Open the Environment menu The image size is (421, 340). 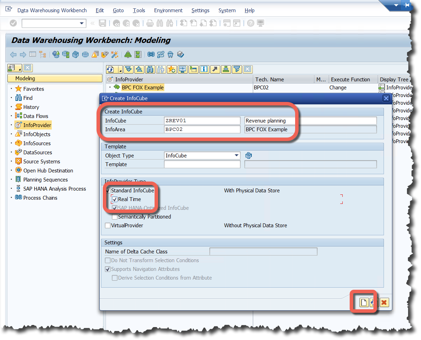point(168,10)
